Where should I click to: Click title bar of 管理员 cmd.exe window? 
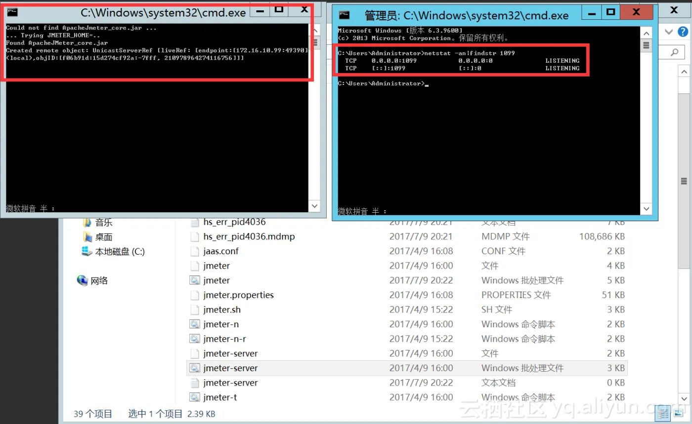tap(466, 15)
